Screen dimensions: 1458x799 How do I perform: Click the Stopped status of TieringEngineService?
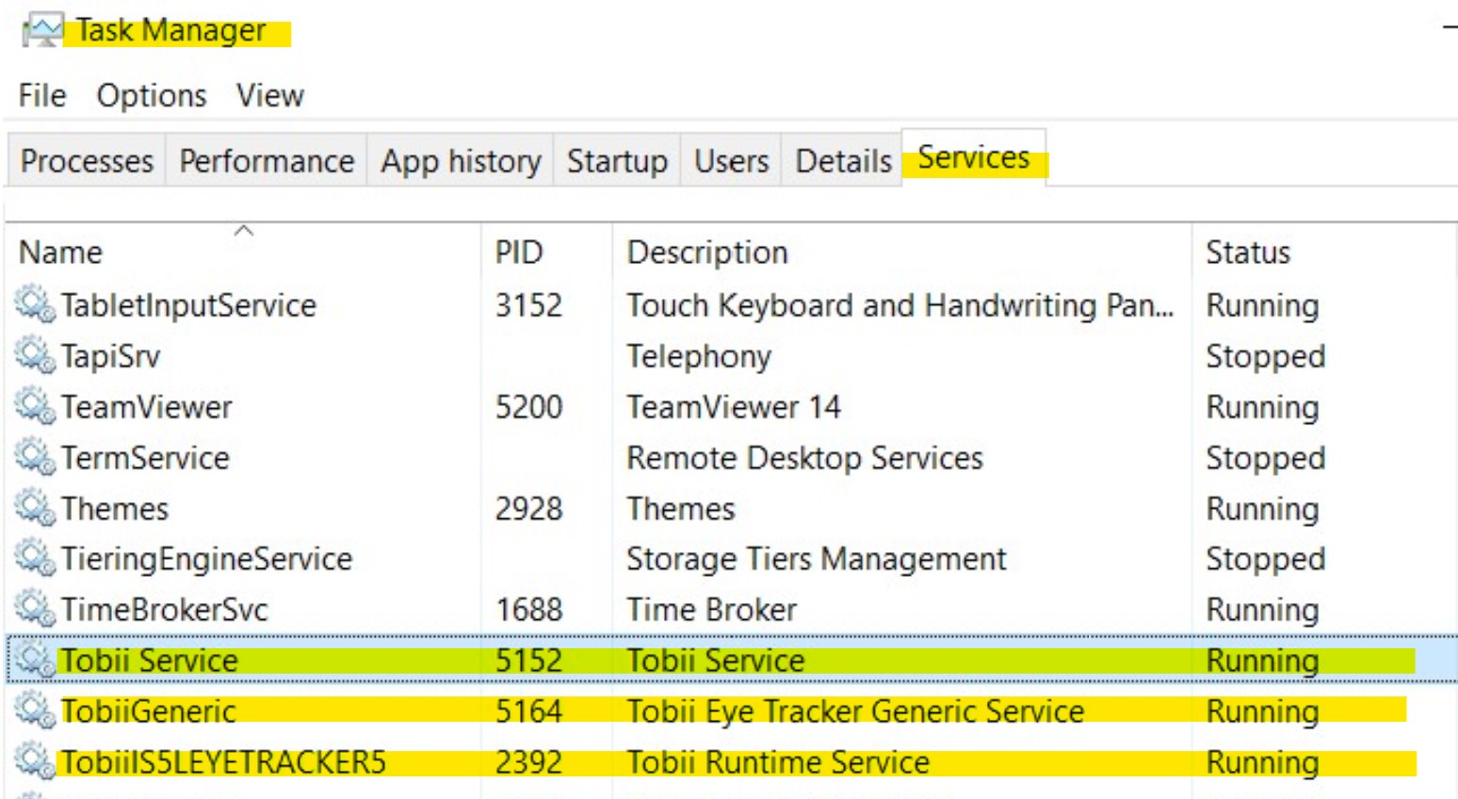click(x=1265, y=559)
